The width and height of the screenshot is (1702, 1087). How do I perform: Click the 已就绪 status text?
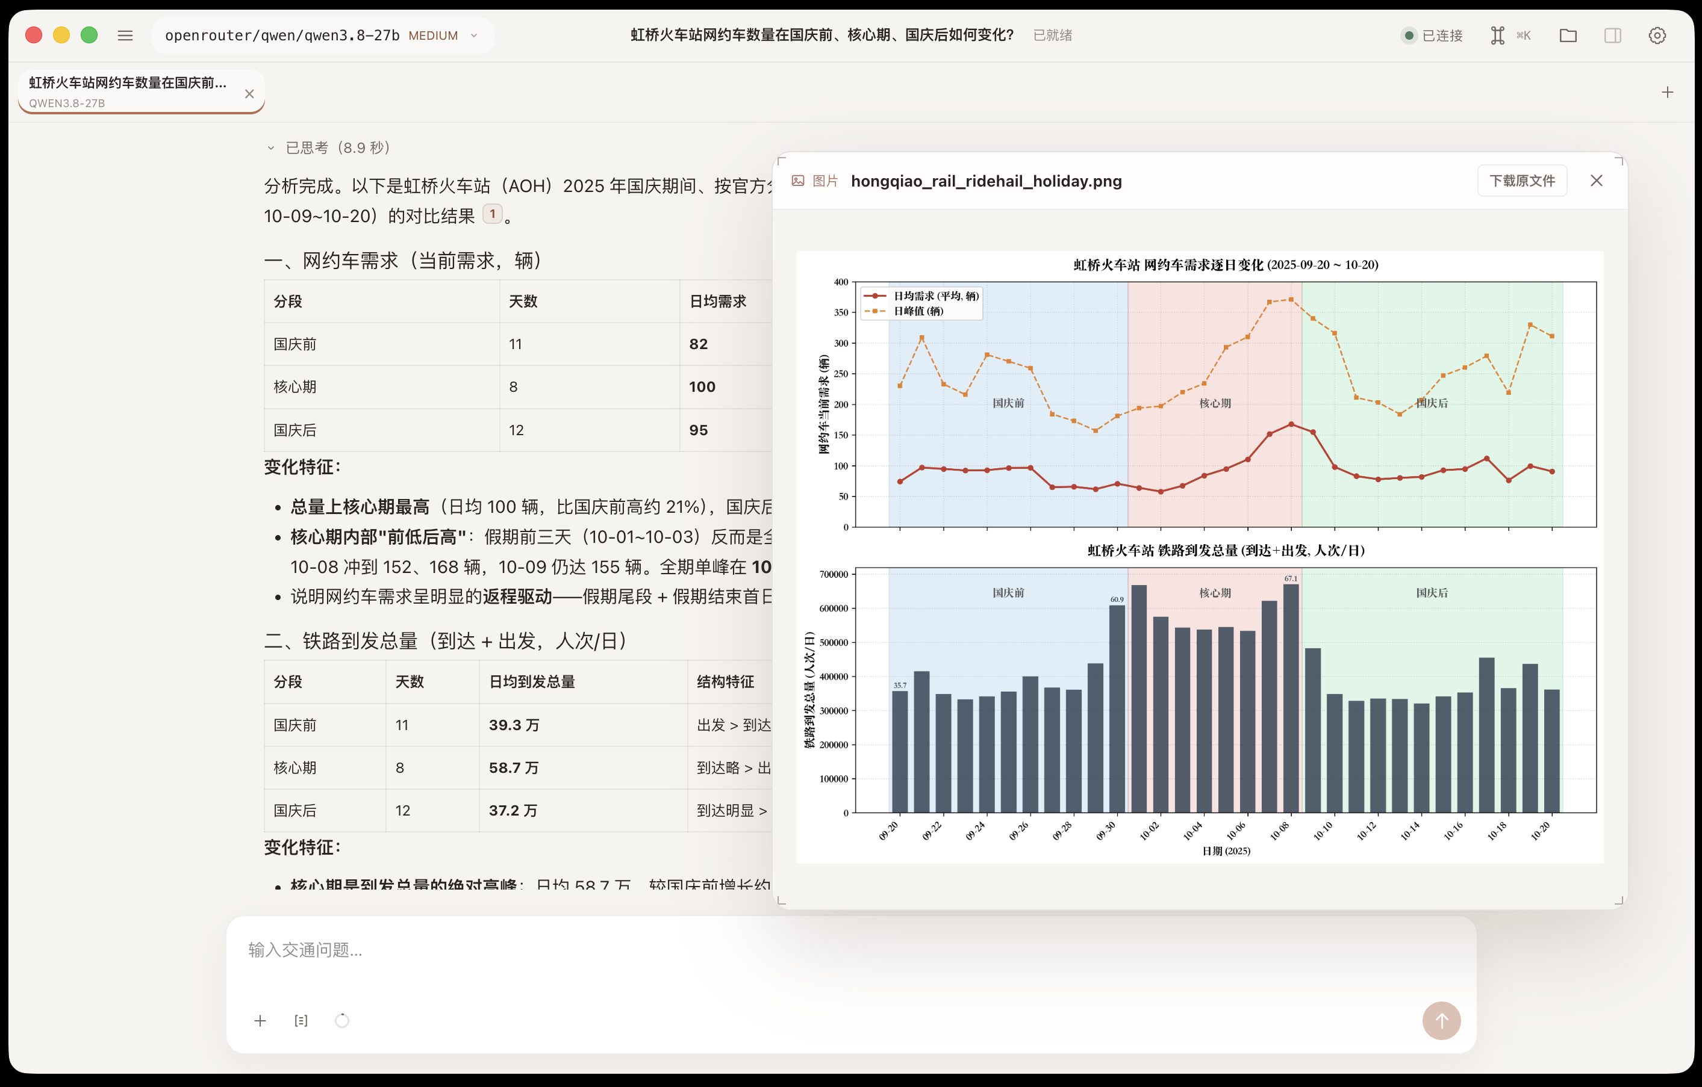point(1052,36)
